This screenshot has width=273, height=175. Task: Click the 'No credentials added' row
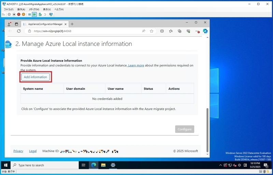point(107,99)
